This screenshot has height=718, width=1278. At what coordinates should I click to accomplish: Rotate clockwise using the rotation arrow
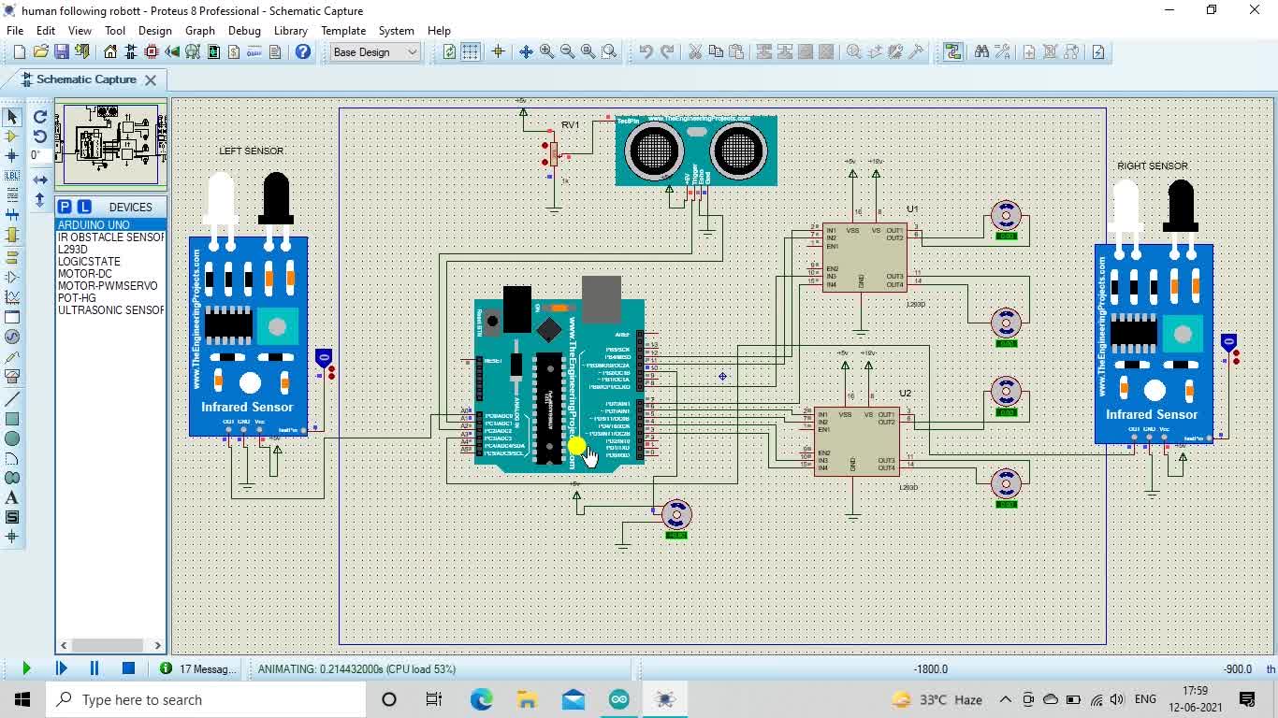[x=40, y=117]
